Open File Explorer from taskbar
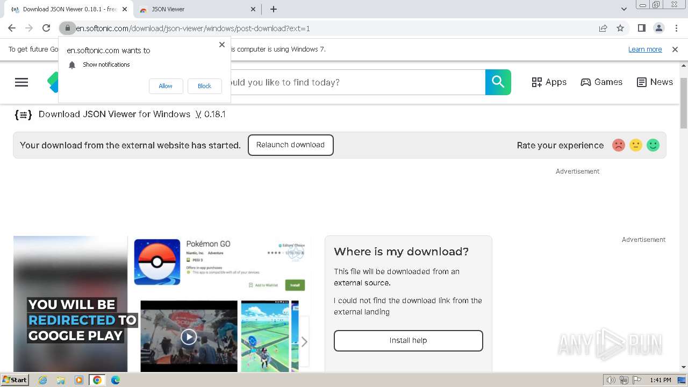Image resolution: width=688 pixels, height=387 pixels. [61, 380]
